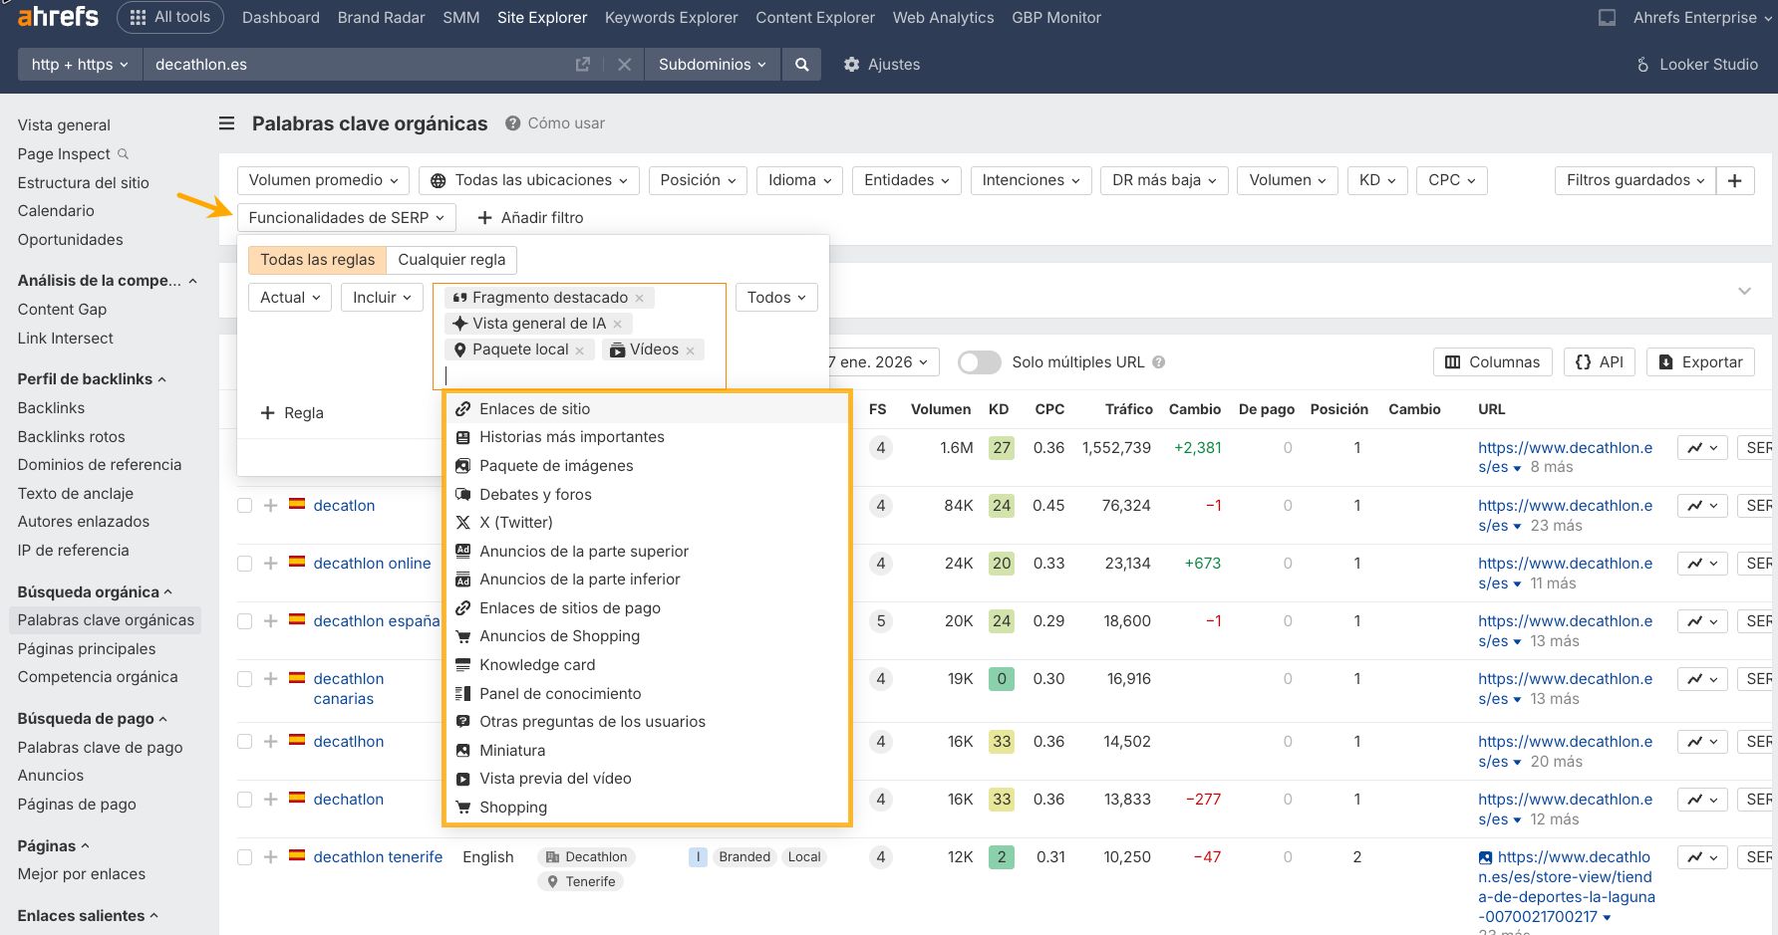Open the Incluir dropdown

point(382,298)
